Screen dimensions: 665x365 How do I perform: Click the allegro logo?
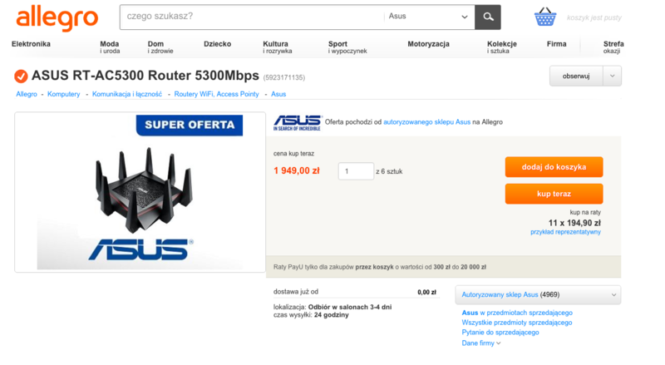pos(57,18)
